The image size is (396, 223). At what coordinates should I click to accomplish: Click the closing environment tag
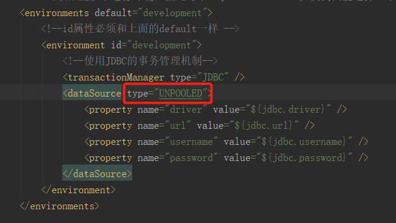pyautogui.click(x=78, y=190)
